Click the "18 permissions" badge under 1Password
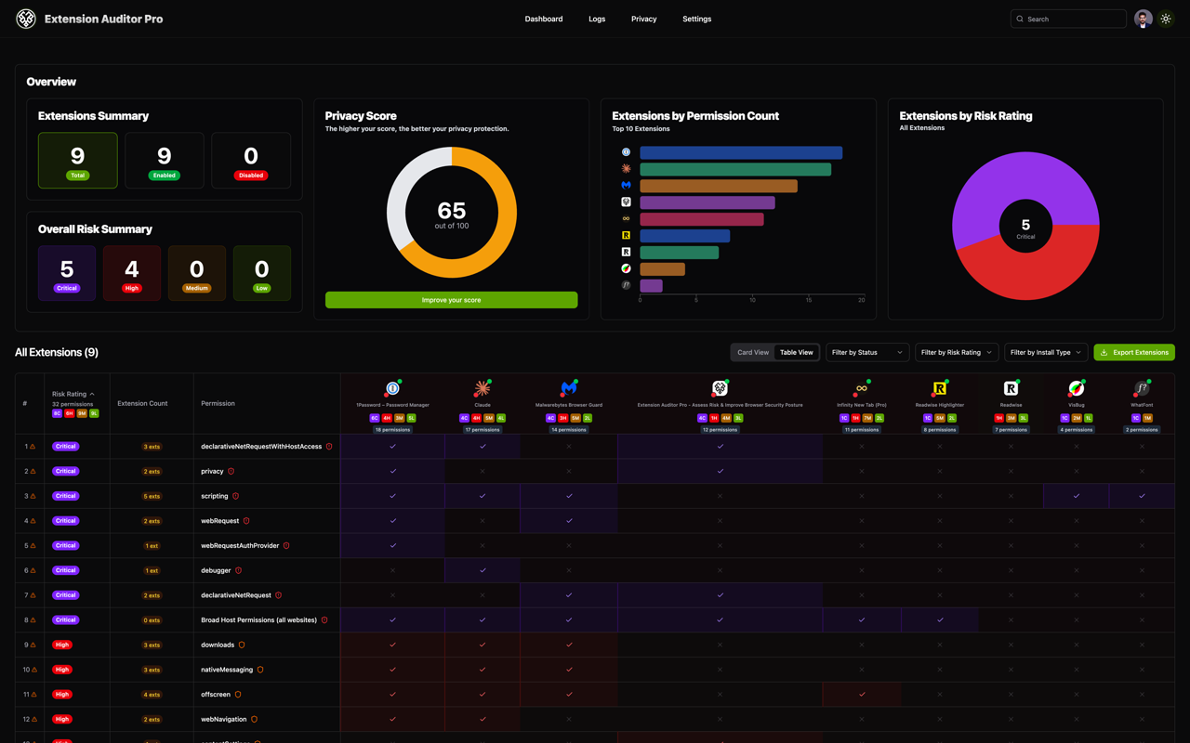Viewport: 1190px width, 743px height. (392, 430)
